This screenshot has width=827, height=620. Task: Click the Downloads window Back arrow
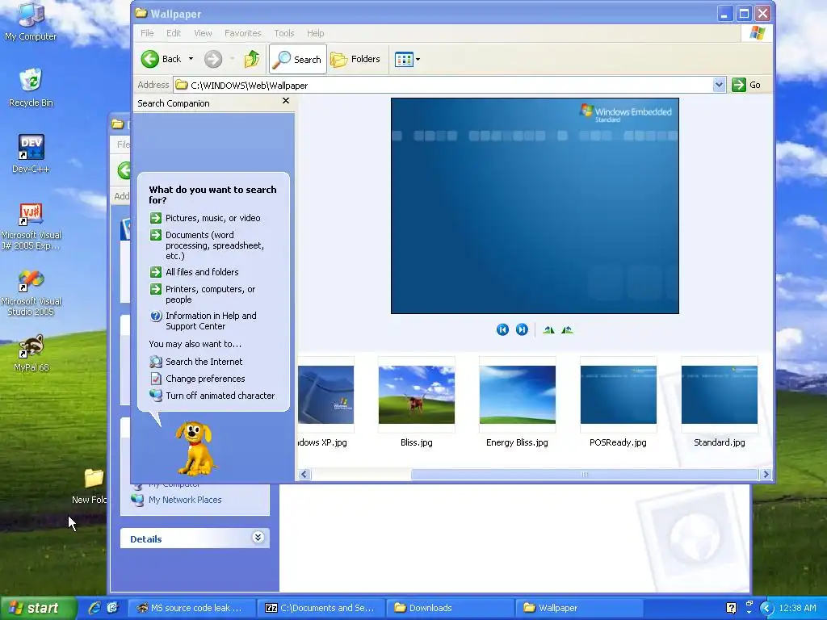124,170
